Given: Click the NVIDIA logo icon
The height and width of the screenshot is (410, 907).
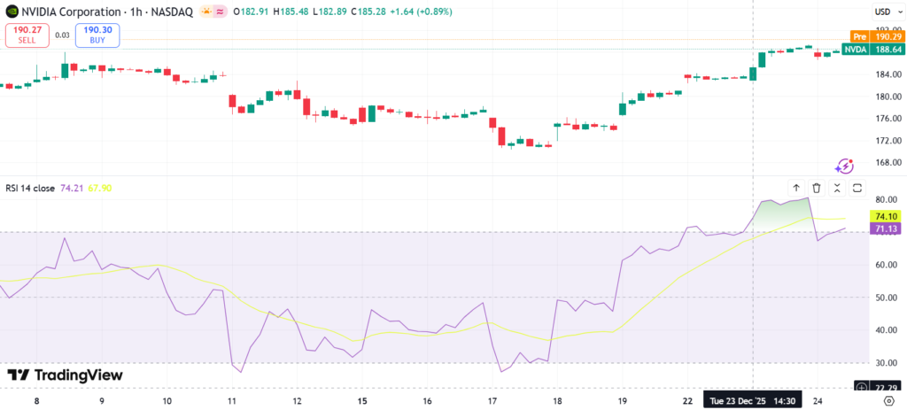Looking at the screenshot, I should 12,12.
